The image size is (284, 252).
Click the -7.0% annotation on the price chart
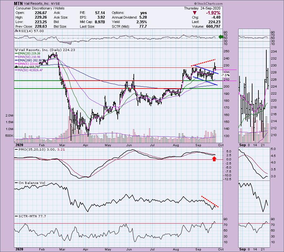click(225, 75)
